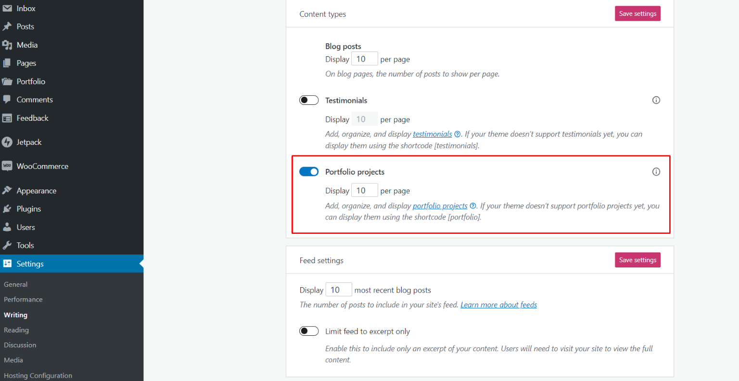Image resolution: width=739 pixels, height=381 pixels.
Task: Go to General settings submenu
Action: pos(16,284)
